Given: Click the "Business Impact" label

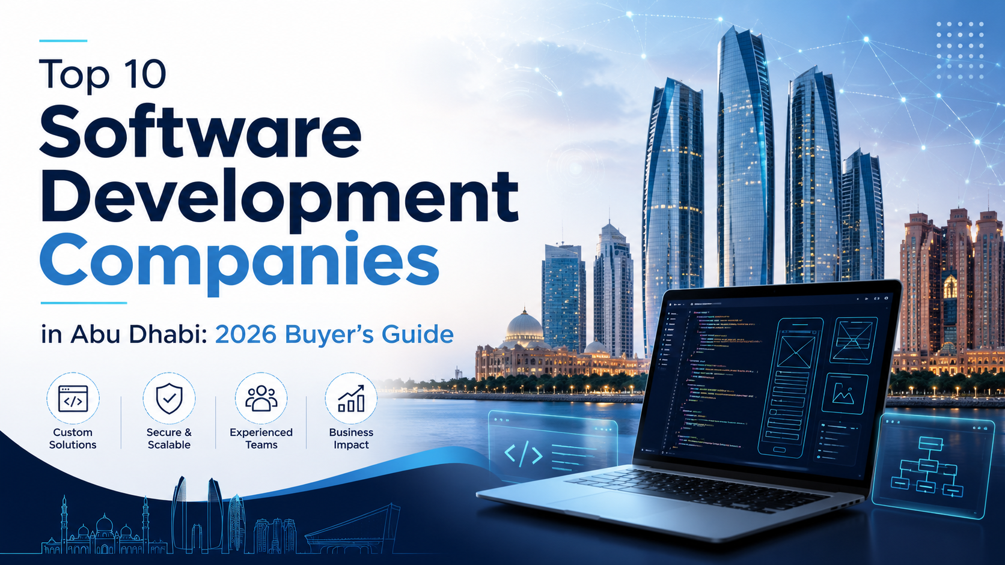Looking at the screenshot, I should (351, 438).
